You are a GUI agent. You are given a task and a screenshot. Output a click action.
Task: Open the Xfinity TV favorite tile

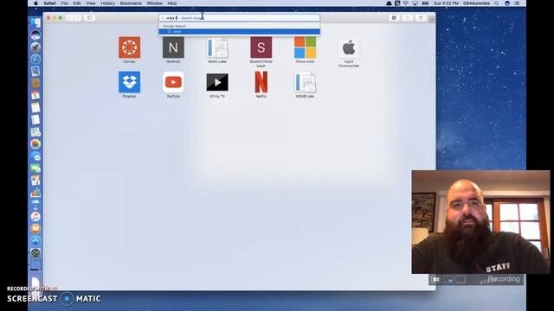[217, 82]
